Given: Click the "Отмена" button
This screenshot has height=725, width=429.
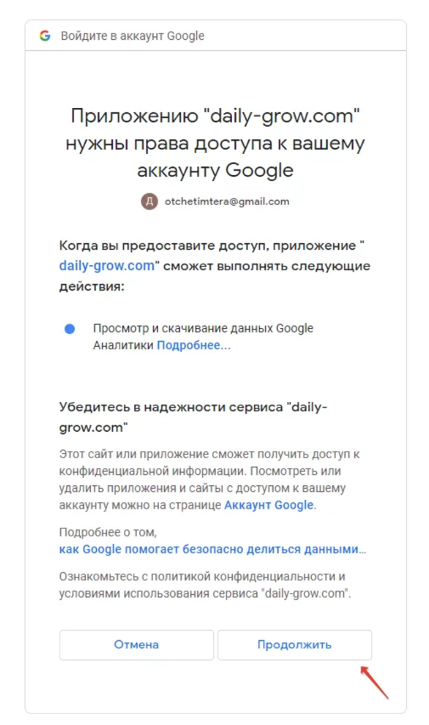Looking at the screenshot, I should (137, 644).
